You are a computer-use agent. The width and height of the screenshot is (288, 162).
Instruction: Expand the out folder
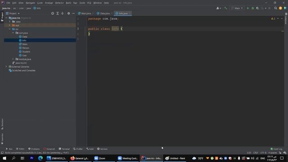[10, 25]
